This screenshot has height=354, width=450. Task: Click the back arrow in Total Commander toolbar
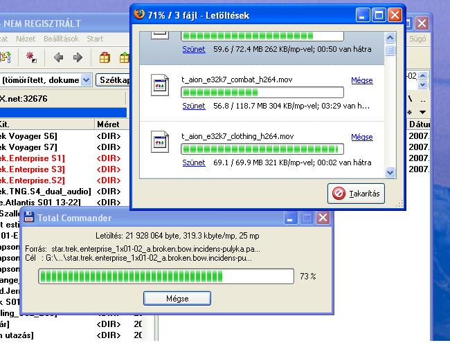coord(58,58)
